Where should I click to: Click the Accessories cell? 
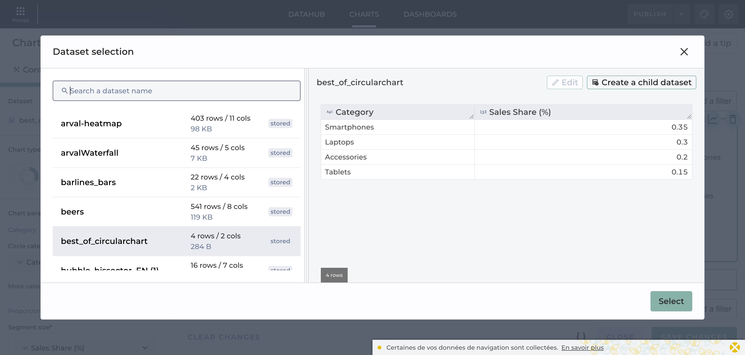(x=397, y=157)
